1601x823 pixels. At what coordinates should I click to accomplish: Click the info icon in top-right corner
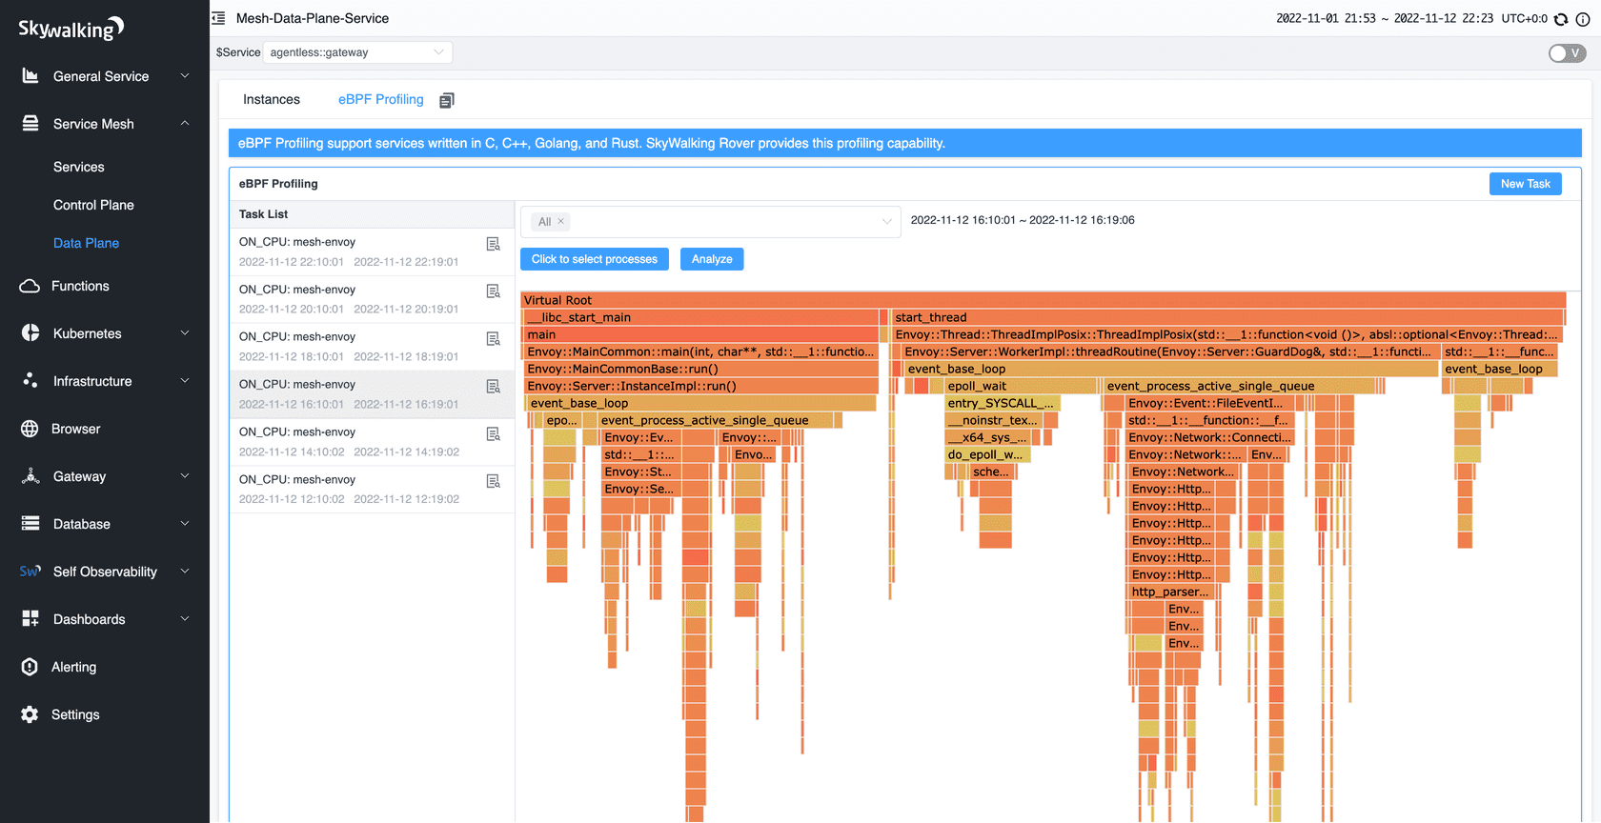tap(1583, 19)
